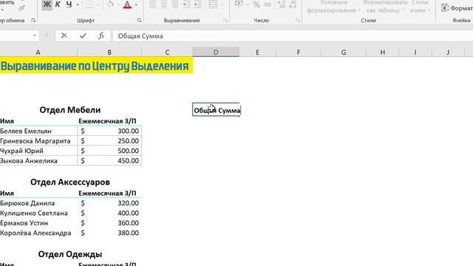This screenshot has width=473, height=266.
Task: Select the 'Гриневска Маргарита' cell
Action: pos(38,141)
